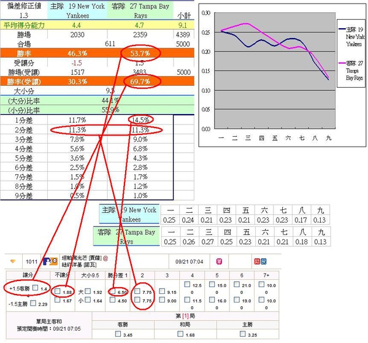Click the red icon right of the game time
368x343 pixels.
tap(257, 261)
